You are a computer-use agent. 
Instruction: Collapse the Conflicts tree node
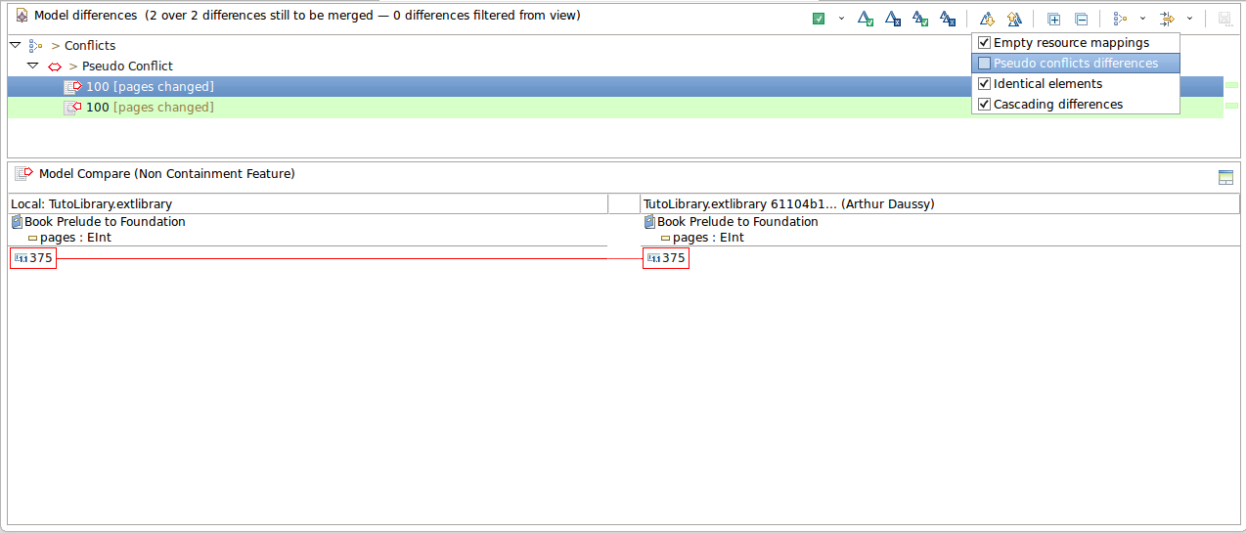[15, 45]
